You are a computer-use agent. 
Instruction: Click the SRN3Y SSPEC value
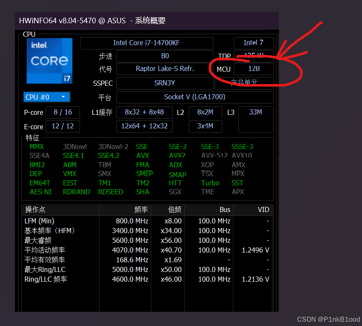point(165,83)
